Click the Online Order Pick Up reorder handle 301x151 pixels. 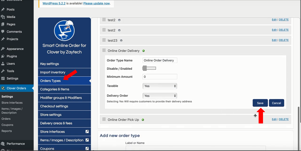pos(104,119)
